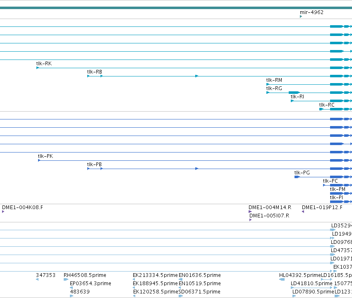Click the teal gene span bar
352x298 pixels.
176,8
